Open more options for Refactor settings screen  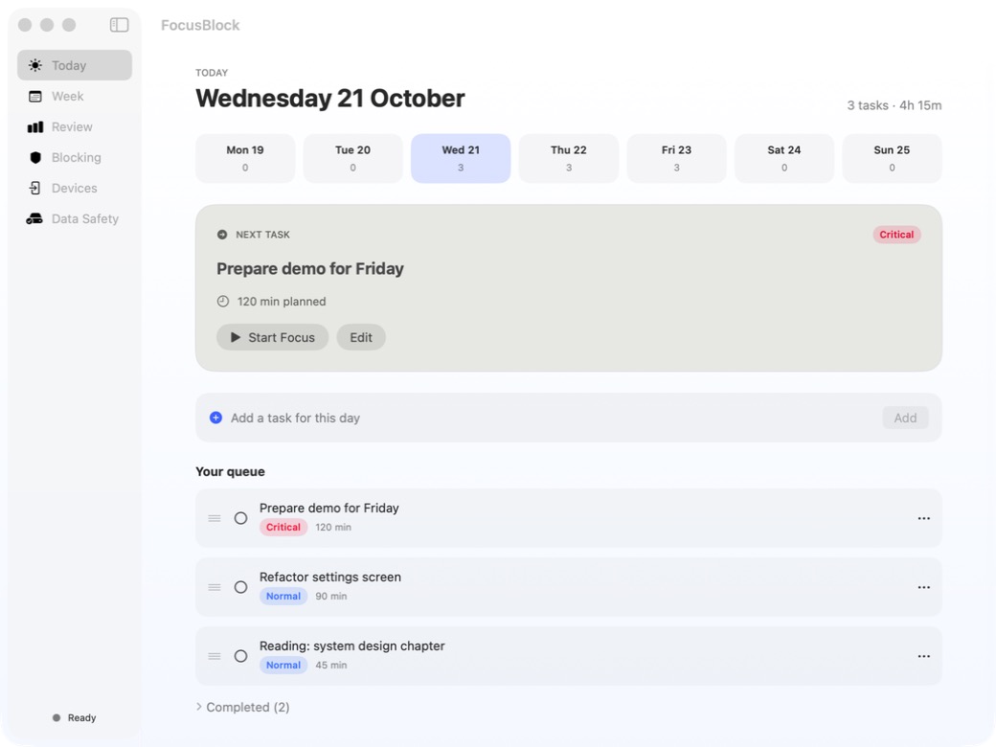click(923, 588)
